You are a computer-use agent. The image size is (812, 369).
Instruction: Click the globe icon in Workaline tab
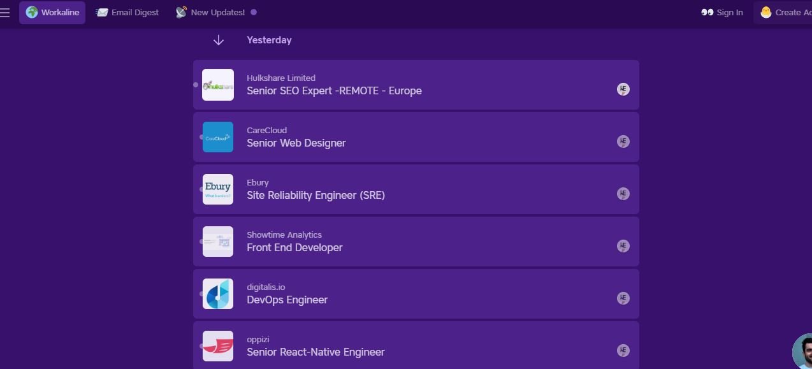(32, 12)
